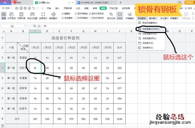
Task: Select the 合计 cell in row 9
Action: [17, 119]
